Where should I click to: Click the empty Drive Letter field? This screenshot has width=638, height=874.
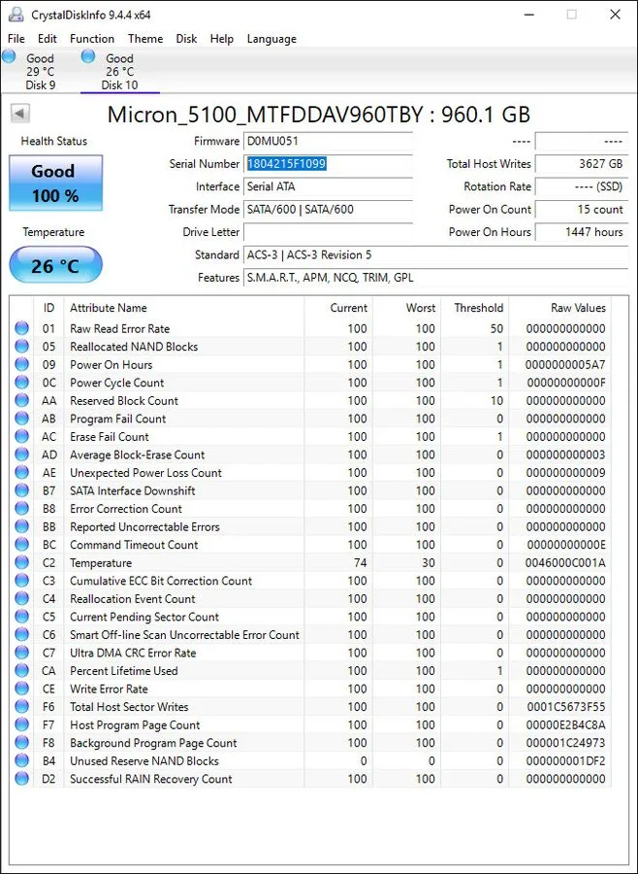point(328,232)
